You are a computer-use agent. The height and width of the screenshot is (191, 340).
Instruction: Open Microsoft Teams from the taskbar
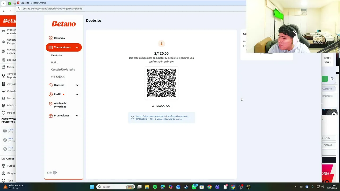[x=217, y=187]
